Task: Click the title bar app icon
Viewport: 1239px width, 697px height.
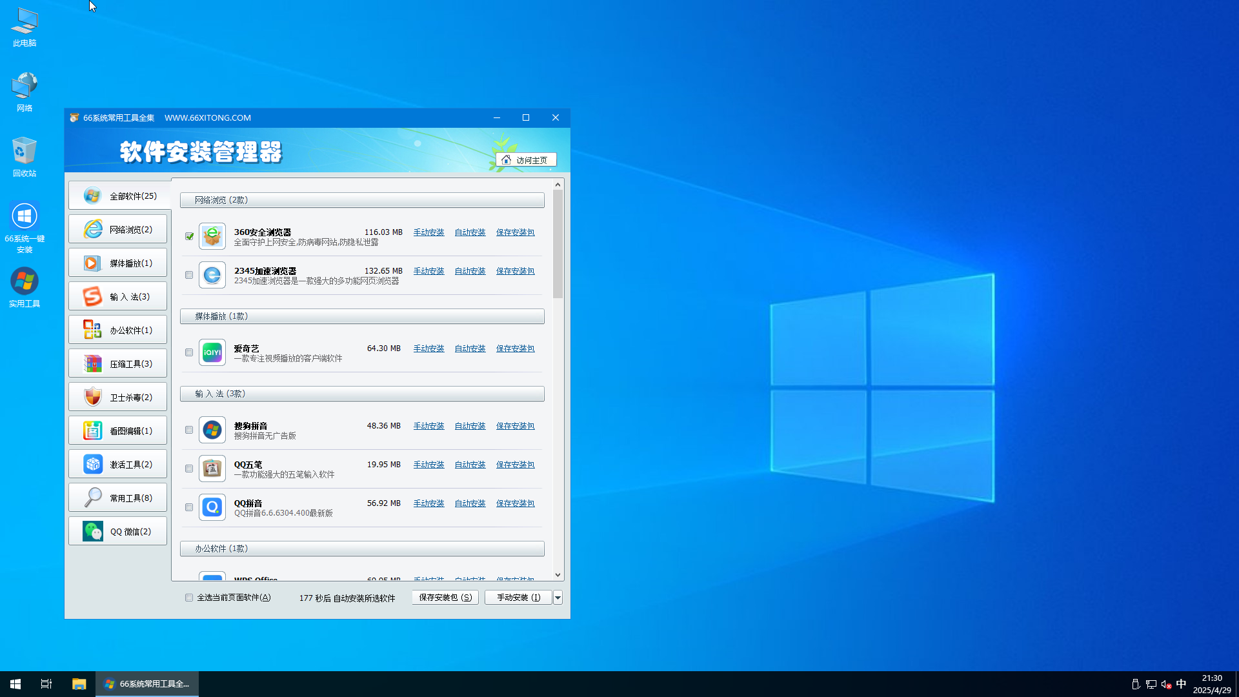Action: pos(74,117)
